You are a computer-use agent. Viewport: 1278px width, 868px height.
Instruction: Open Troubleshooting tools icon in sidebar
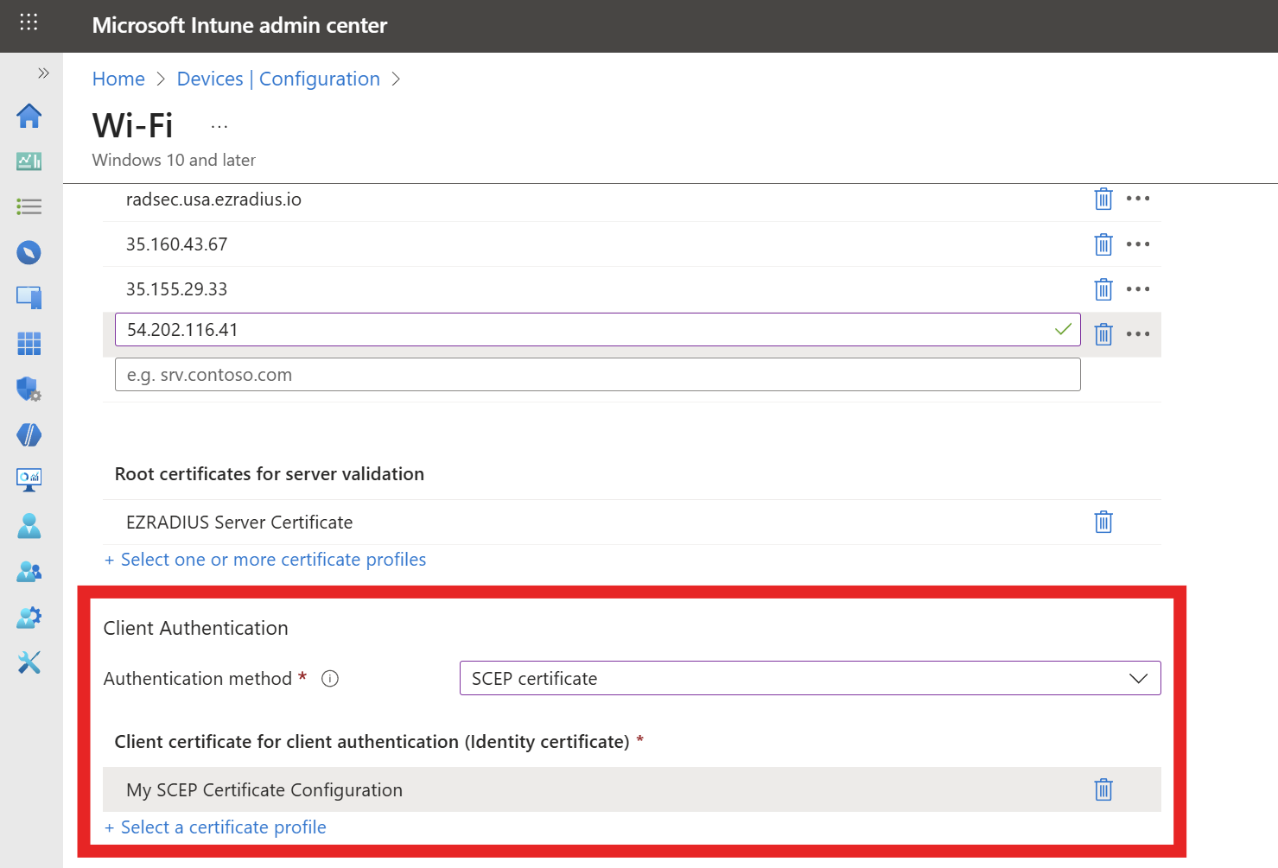tap(29, 662)
